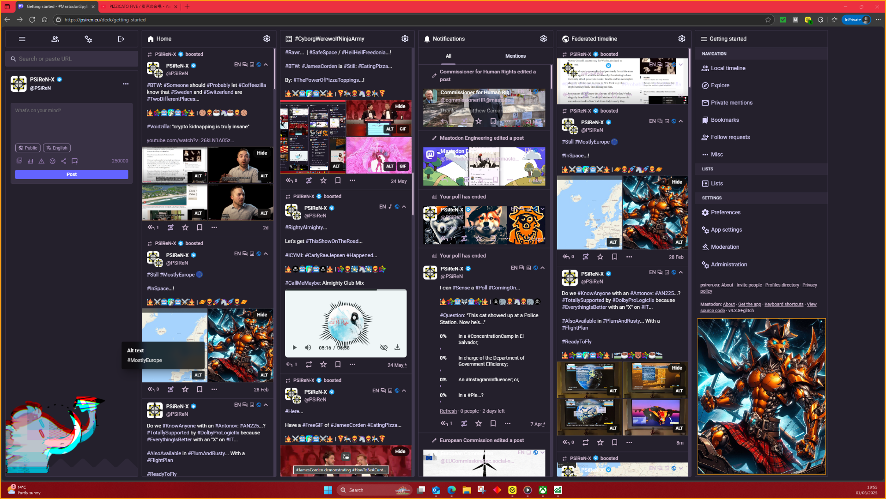This screenshot has width=886, height=499.
Task: Reply to the Home post dated 2d
Action: pyautogui.click(x=151, y=228)
